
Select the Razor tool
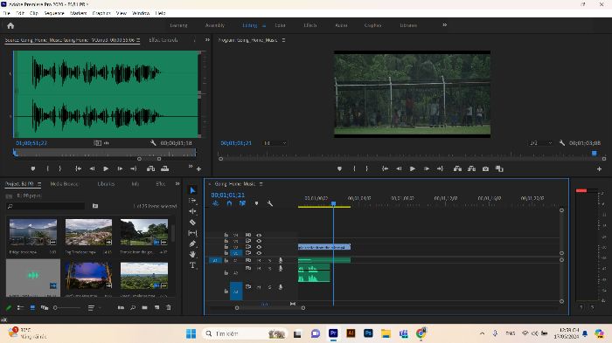click(x=192, y=223)
